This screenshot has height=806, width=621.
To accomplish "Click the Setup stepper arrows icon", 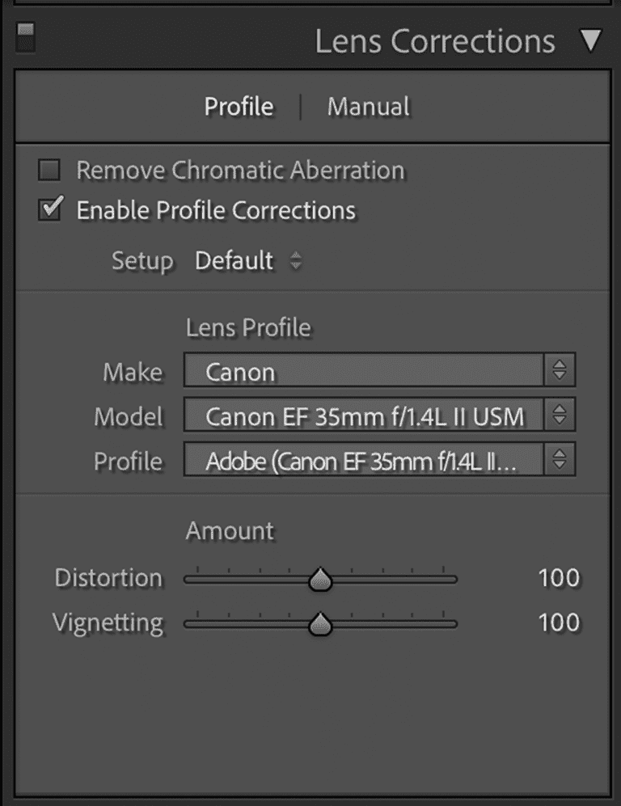I will tap(296, 261).
